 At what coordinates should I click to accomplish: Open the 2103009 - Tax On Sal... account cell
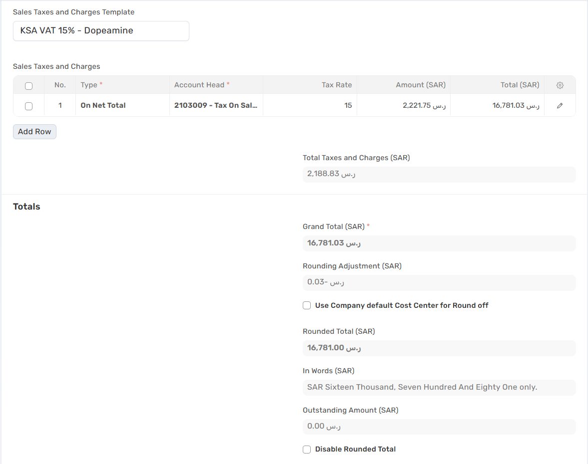pos(216,105)
